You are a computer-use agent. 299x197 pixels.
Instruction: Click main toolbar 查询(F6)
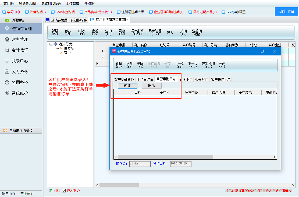pos(109,33)
